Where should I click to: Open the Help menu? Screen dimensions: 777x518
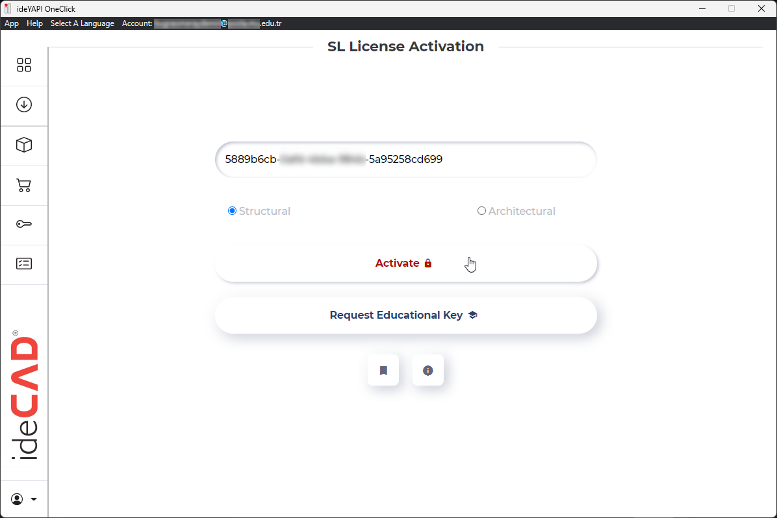(34, 23)
